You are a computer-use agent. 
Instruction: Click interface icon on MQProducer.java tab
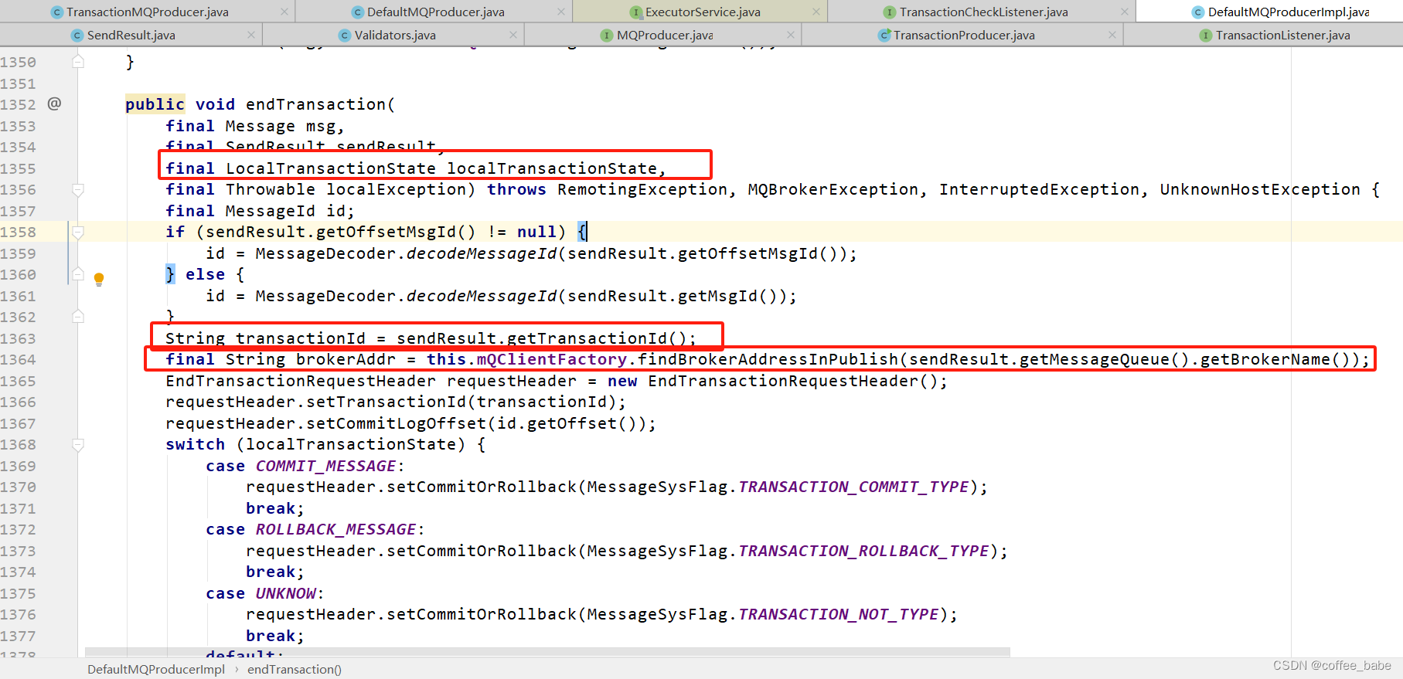click(x=607, y=36)
